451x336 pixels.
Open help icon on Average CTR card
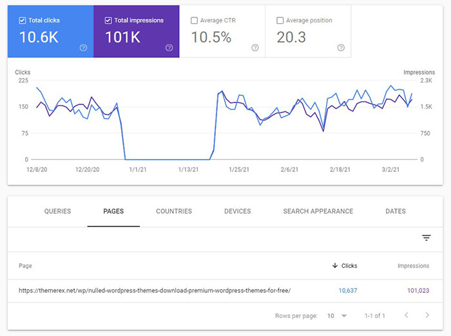[x=255, y=48]
